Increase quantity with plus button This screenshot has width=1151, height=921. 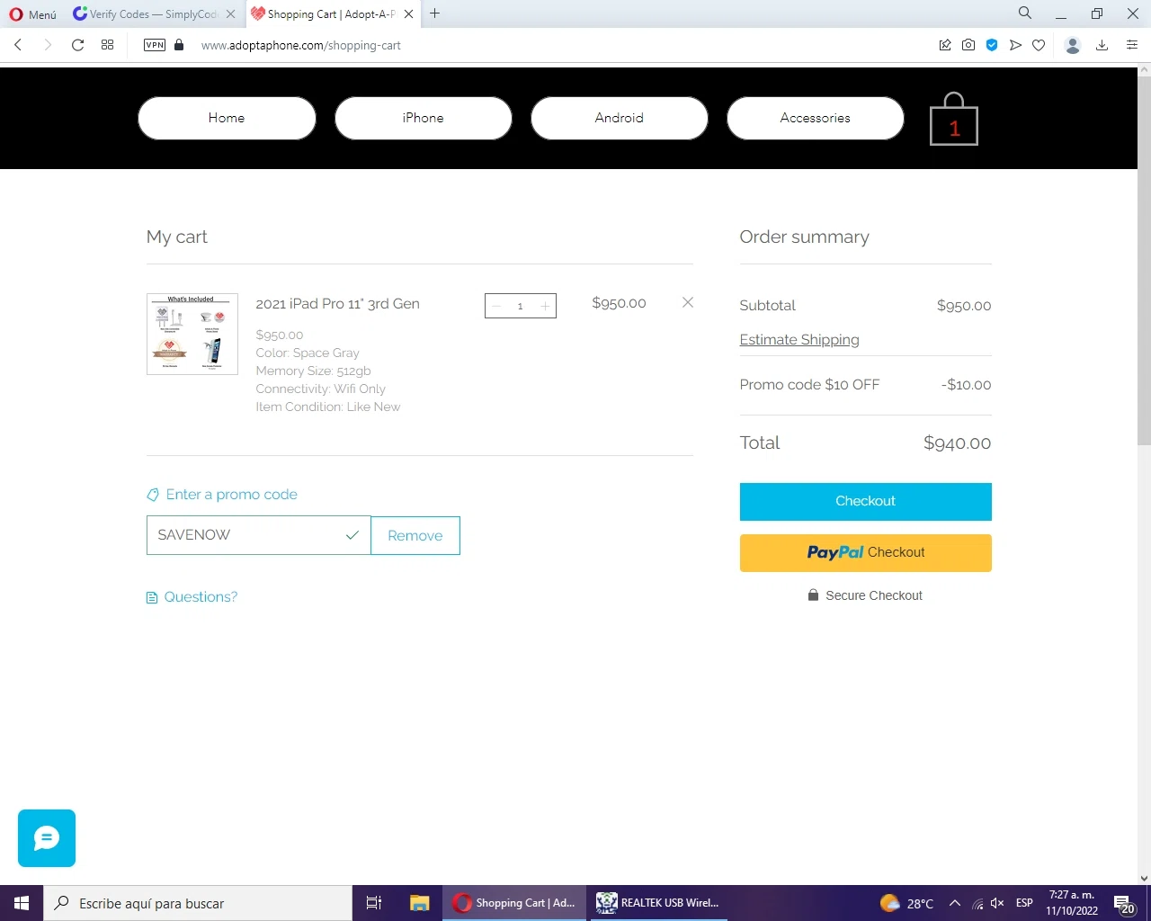545,306
